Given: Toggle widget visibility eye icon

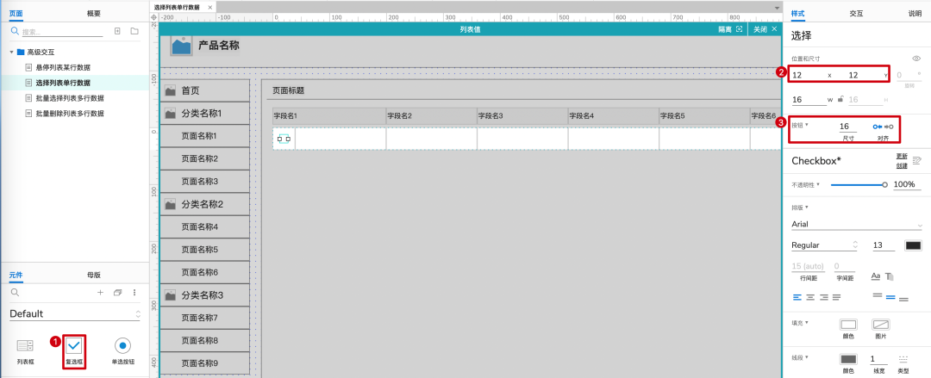Looking at the screenshot, I should [916, 59].
